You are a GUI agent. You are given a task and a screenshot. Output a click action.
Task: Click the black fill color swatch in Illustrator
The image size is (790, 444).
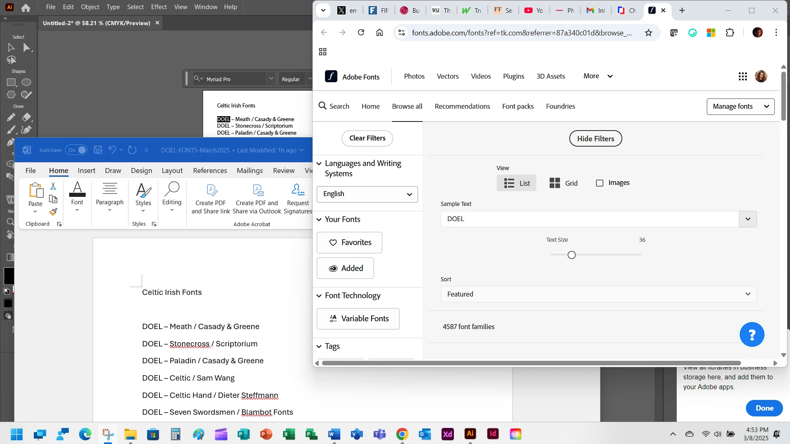coord(9,276)
